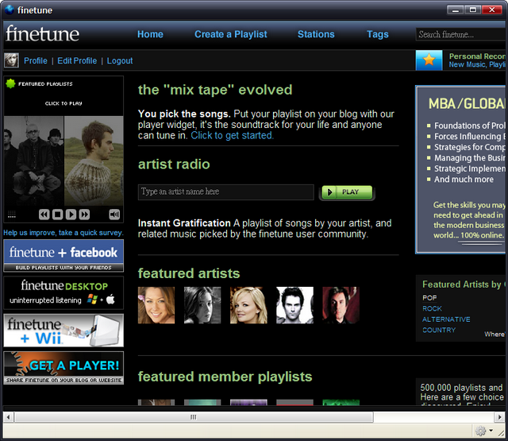Click the finetune + Wii banner

point(63,330)
